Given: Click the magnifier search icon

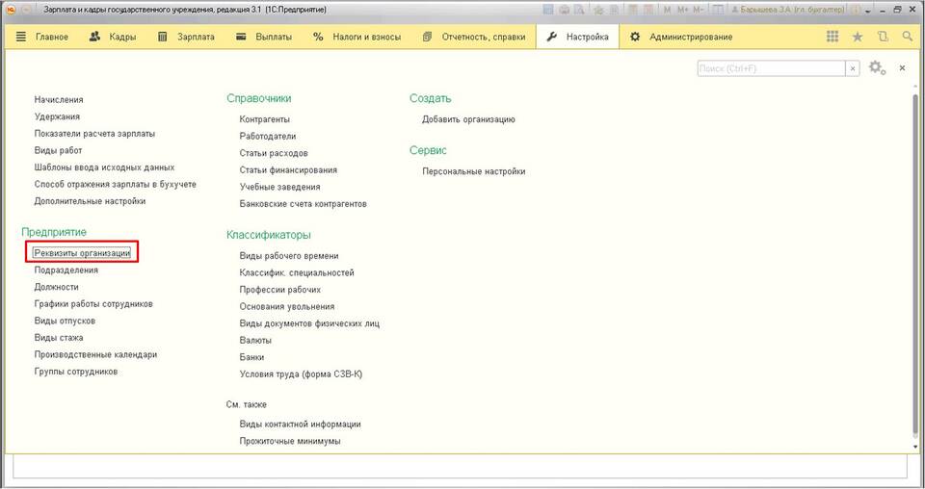Looking at the screenshot, I should (x=907, y=37).
